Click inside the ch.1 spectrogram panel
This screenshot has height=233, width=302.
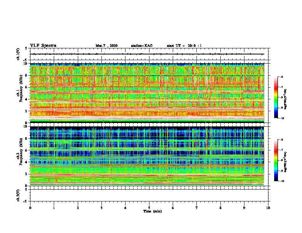tap(147, 93)
